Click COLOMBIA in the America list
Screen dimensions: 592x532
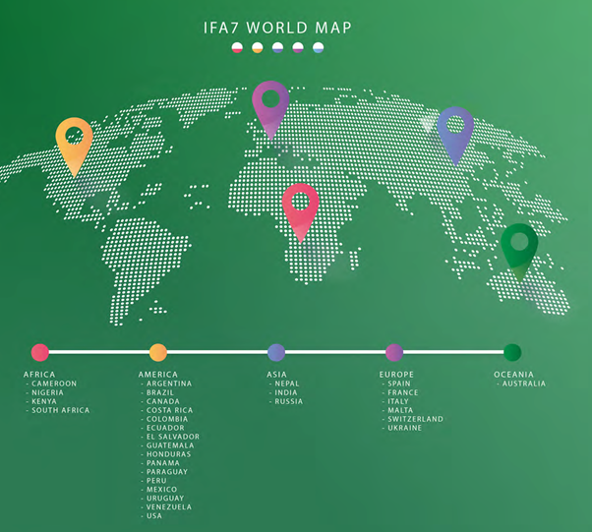pos(167,419)
